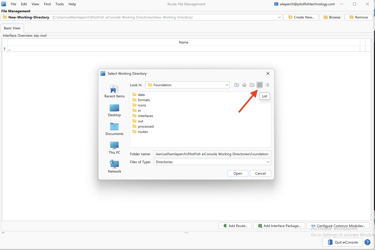The image size is (375, 250).
Task: Open the View menu
Action: click(35, 4)
